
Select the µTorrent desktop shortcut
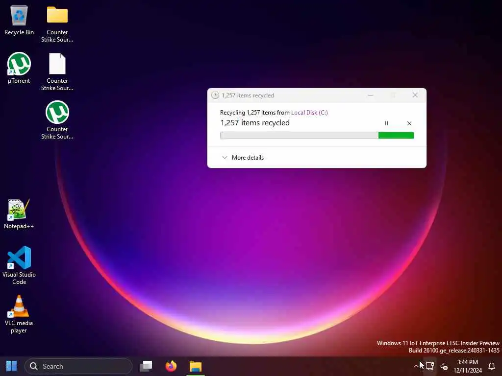pos(19,68)
